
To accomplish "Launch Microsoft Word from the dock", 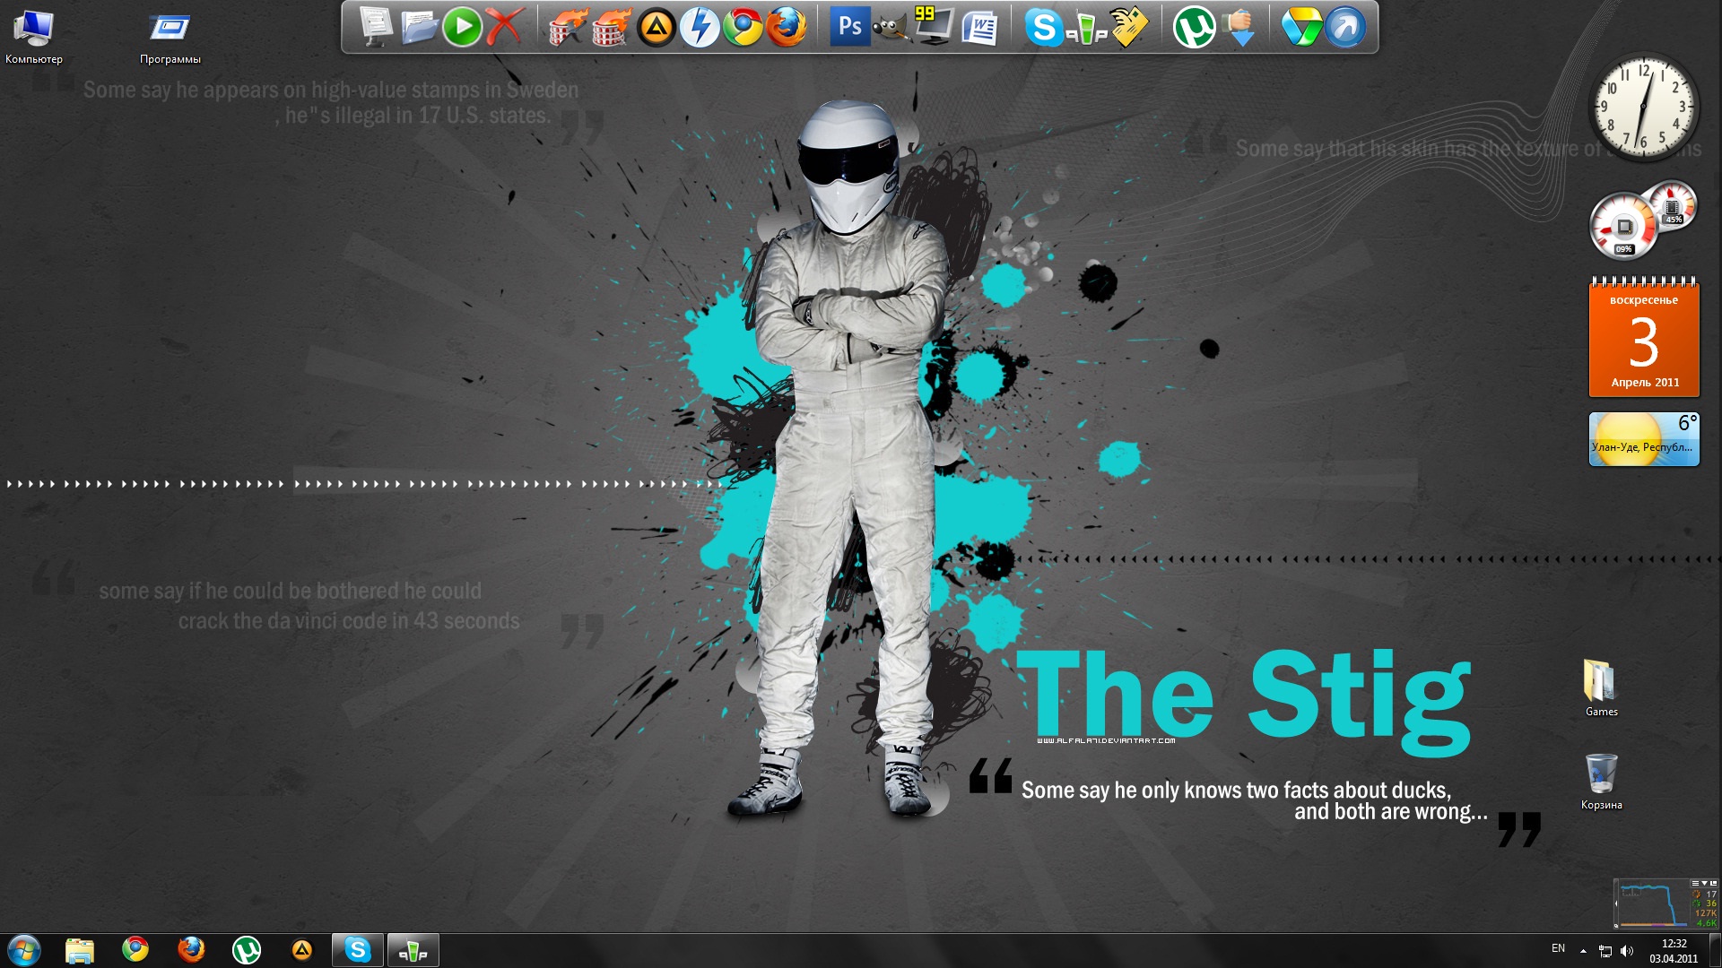I will coord(979,27).
